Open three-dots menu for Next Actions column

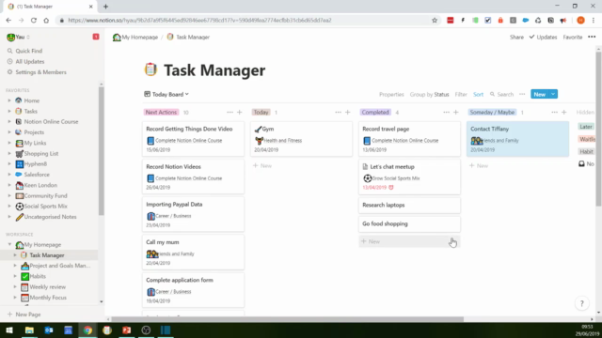pyautogui.click(x=230, y=113)
